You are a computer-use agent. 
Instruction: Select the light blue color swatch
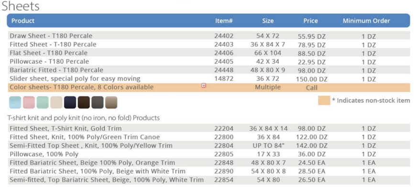(15, 103)
